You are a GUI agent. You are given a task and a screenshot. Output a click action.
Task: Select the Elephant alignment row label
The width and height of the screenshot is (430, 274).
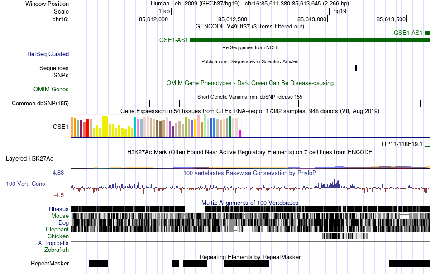point(57,230)
